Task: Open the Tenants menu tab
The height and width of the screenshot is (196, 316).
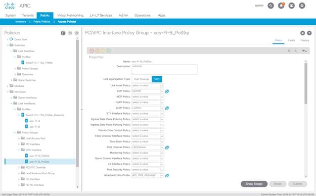Action: pyautogui.click(x=28, y=15)
